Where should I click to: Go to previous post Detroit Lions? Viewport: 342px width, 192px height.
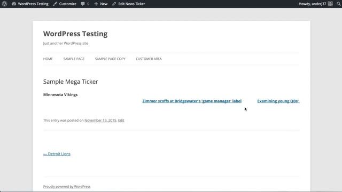[x=57, y=154]
